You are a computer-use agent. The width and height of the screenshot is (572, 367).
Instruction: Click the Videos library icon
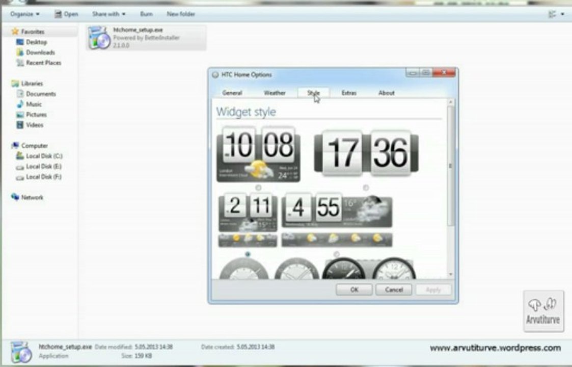click(x=20, y=125)
